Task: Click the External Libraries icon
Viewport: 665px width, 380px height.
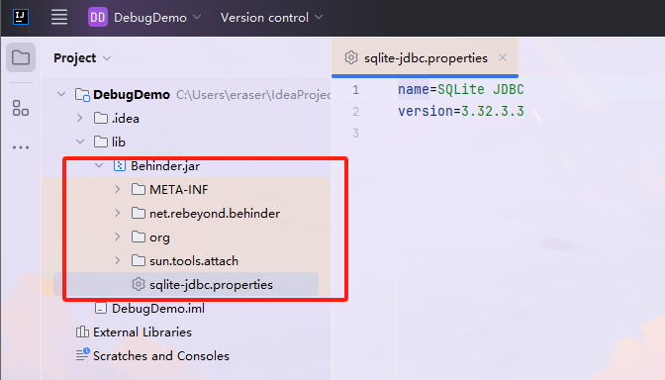Action: (x=82, y=332)
